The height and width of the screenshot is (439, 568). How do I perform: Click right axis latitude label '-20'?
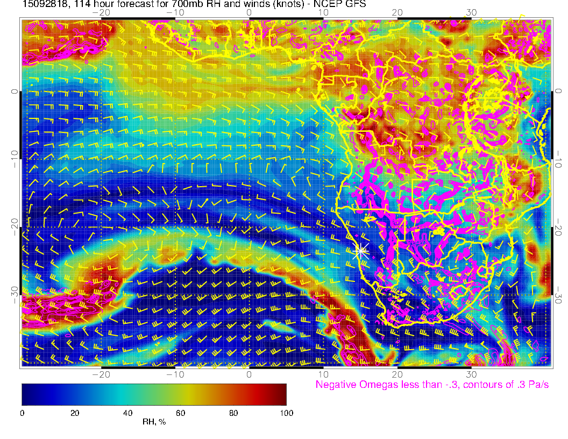point(558,227)
